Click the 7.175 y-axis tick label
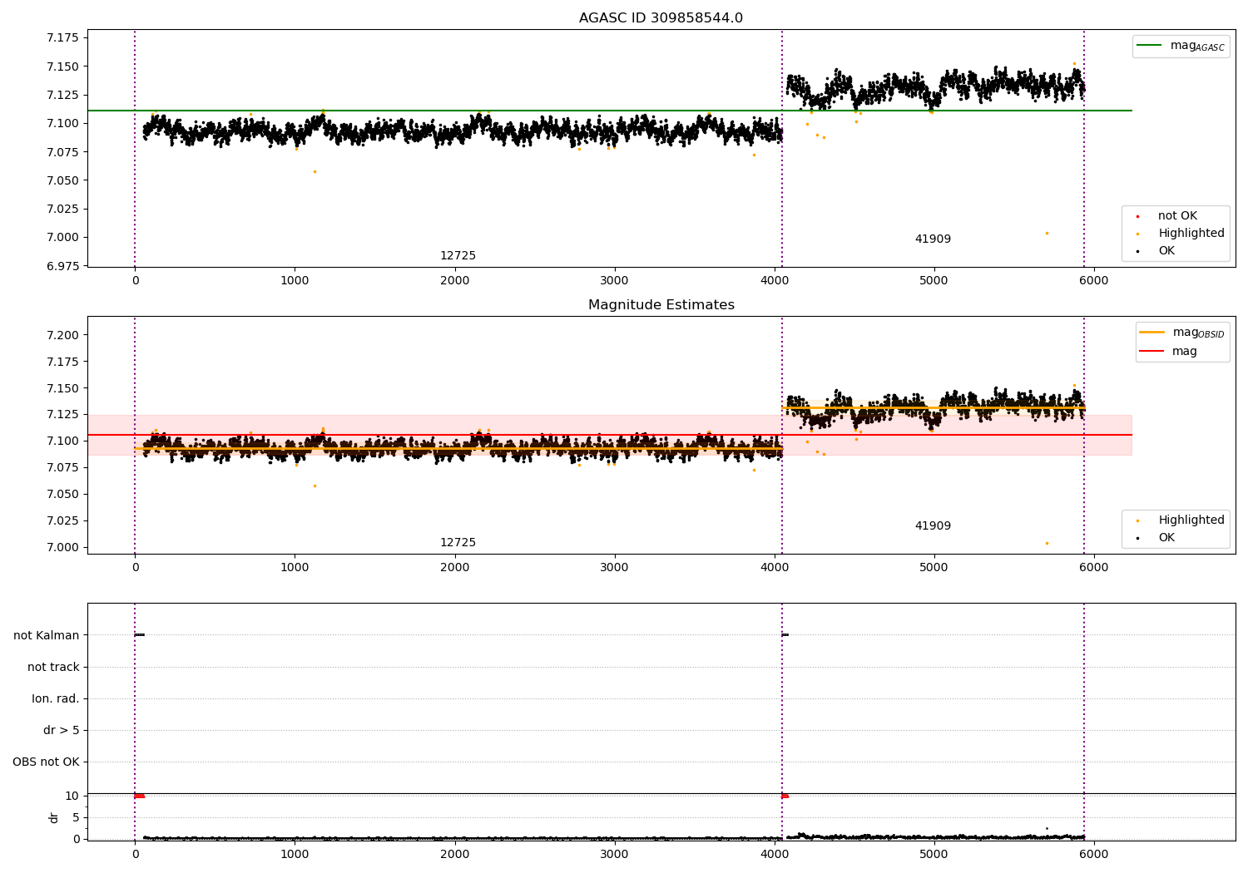 [63, 38]
